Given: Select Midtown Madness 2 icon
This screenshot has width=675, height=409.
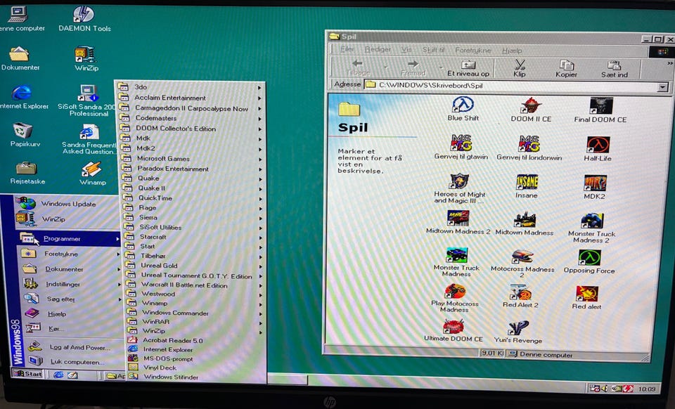Looking at the screenshot, I should pyautogui.click(x=458, y=222).
